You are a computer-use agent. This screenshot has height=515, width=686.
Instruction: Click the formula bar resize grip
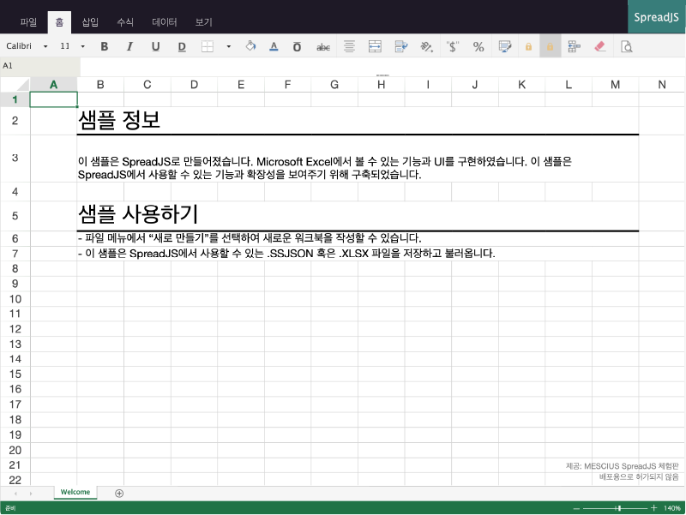382,75
